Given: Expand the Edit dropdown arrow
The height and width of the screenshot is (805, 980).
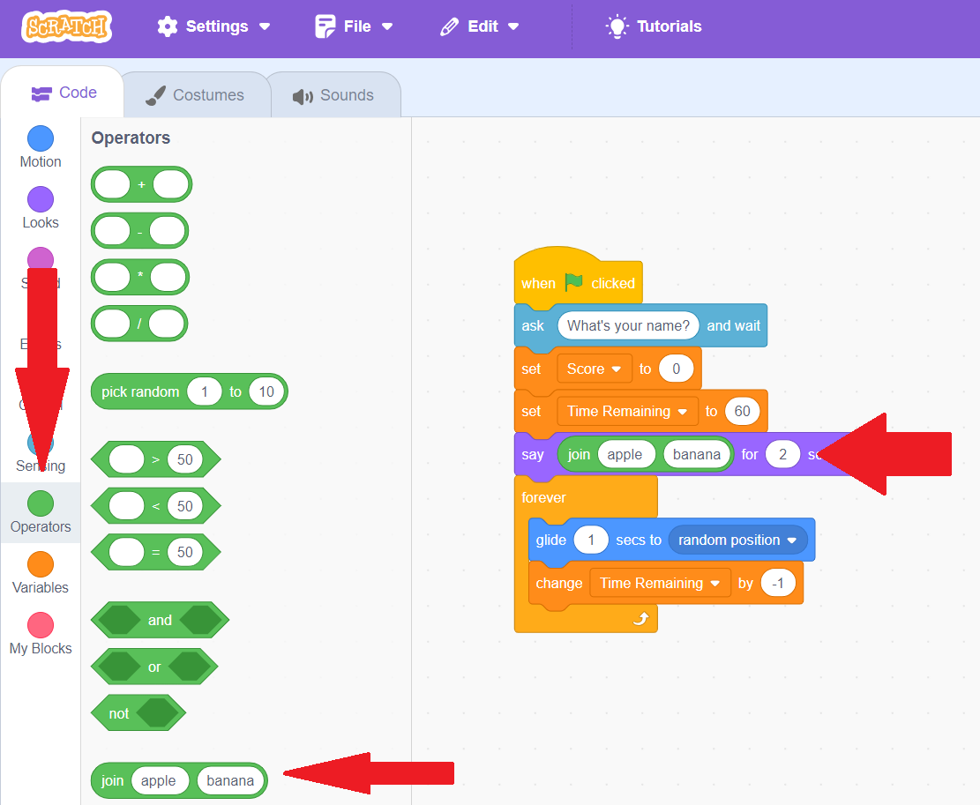Looking at the screenshot, I should click(x=513, y=26).
